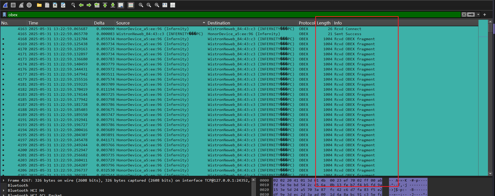495x196 pixels.
Task: Expand Bluetooth HCI H4 section
Action: point(4,190)
